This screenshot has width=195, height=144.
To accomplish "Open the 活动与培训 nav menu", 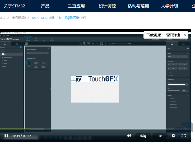I will (x=138, y=6).
